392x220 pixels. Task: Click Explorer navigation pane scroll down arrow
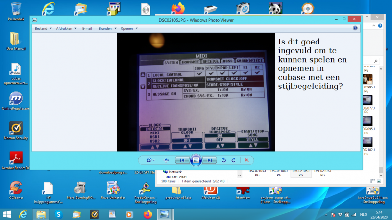tap(240, 176)
